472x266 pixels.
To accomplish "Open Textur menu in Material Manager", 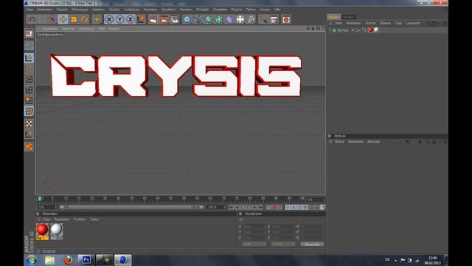I will coord(94,219).
